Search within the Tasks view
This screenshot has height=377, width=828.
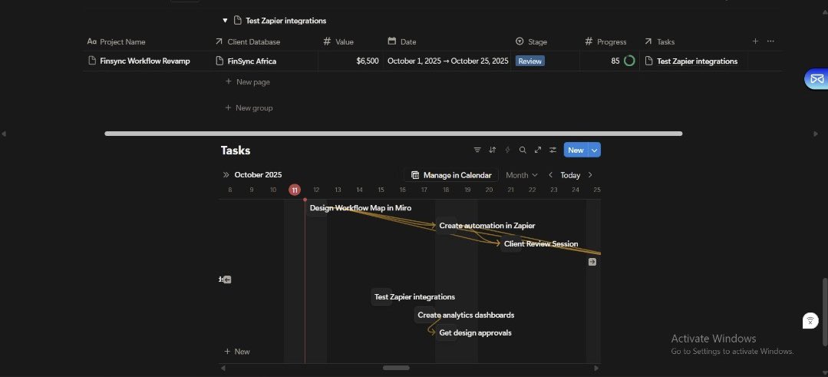(523, 150)
